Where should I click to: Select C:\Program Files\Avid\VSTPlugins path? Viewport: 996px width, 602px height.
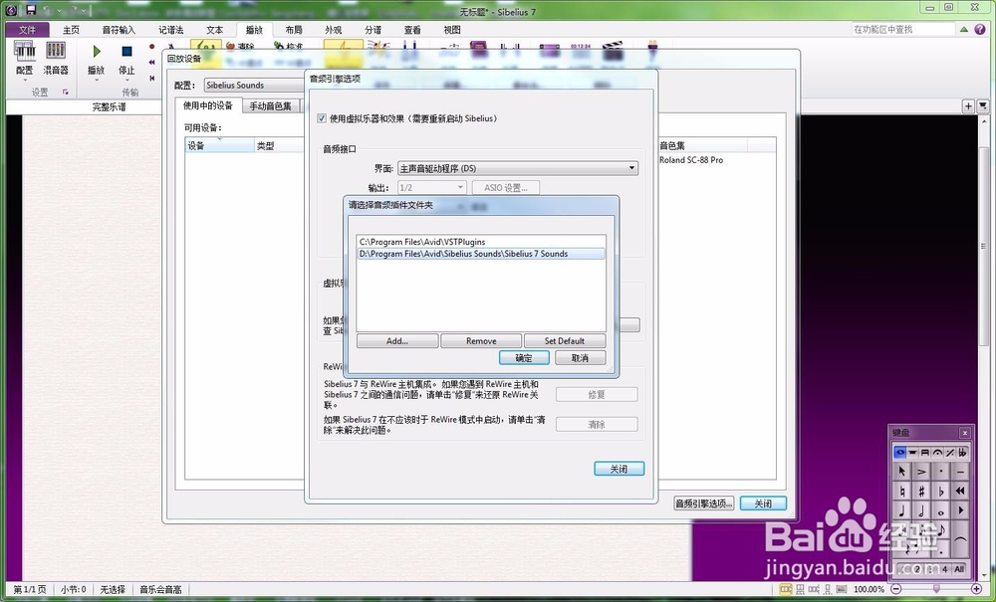pos(481,242)
